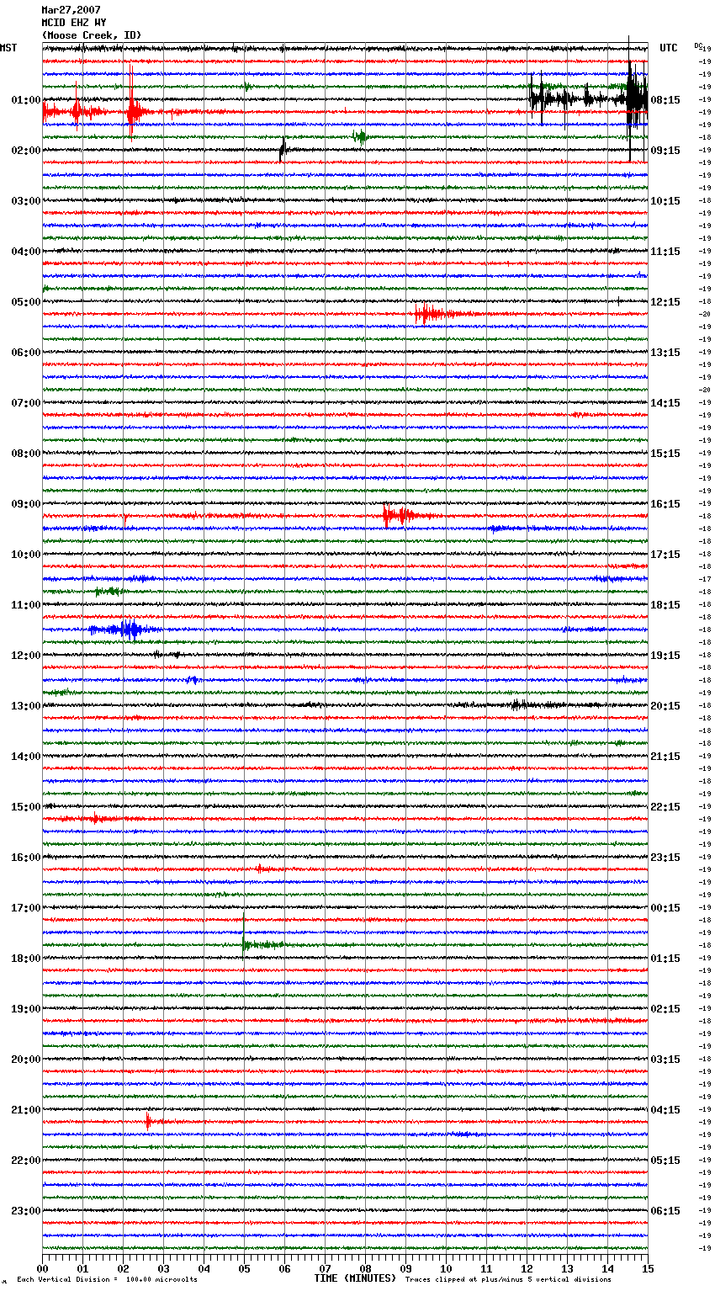The height and width of the screenshot is (1291, 715).
Task: Click minute tick 00 on bottom axis
Action: 42,1268
